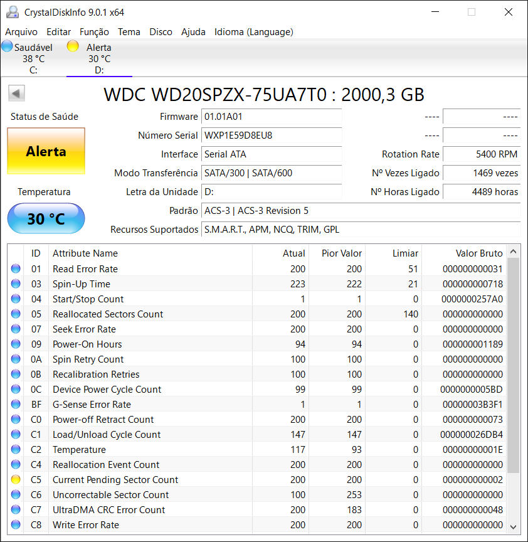Click the status orb for Recalibration Retries
528x542 pixels.
coord(16,374)
